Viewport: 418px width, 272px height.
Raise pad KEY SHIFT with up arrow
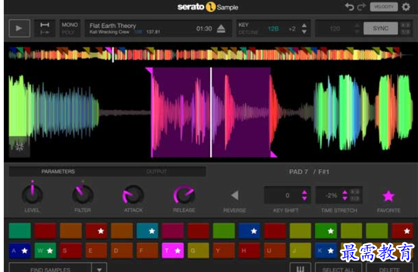tap(304, 192)
